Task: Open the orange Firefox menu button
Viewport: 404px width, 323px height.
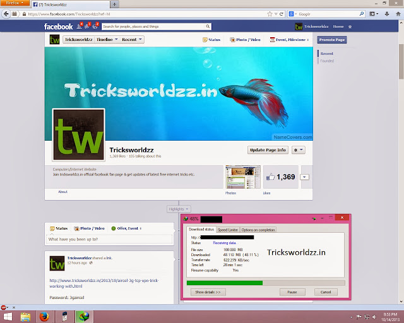Action: tap(15, 3)
